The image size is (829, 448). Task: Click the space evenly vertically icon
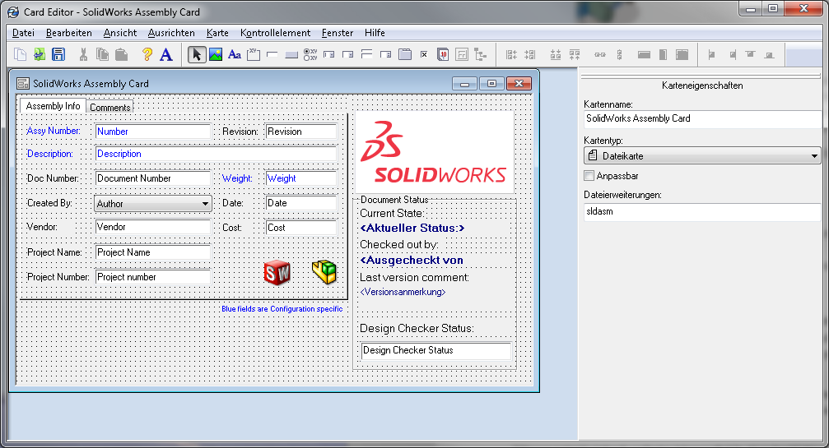pyautogui.click(x=620, y=54)
